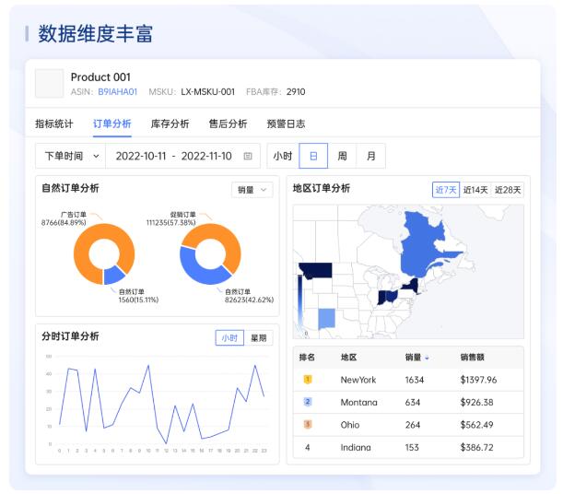Switch to the 库存分析 tab

[170, 123]
